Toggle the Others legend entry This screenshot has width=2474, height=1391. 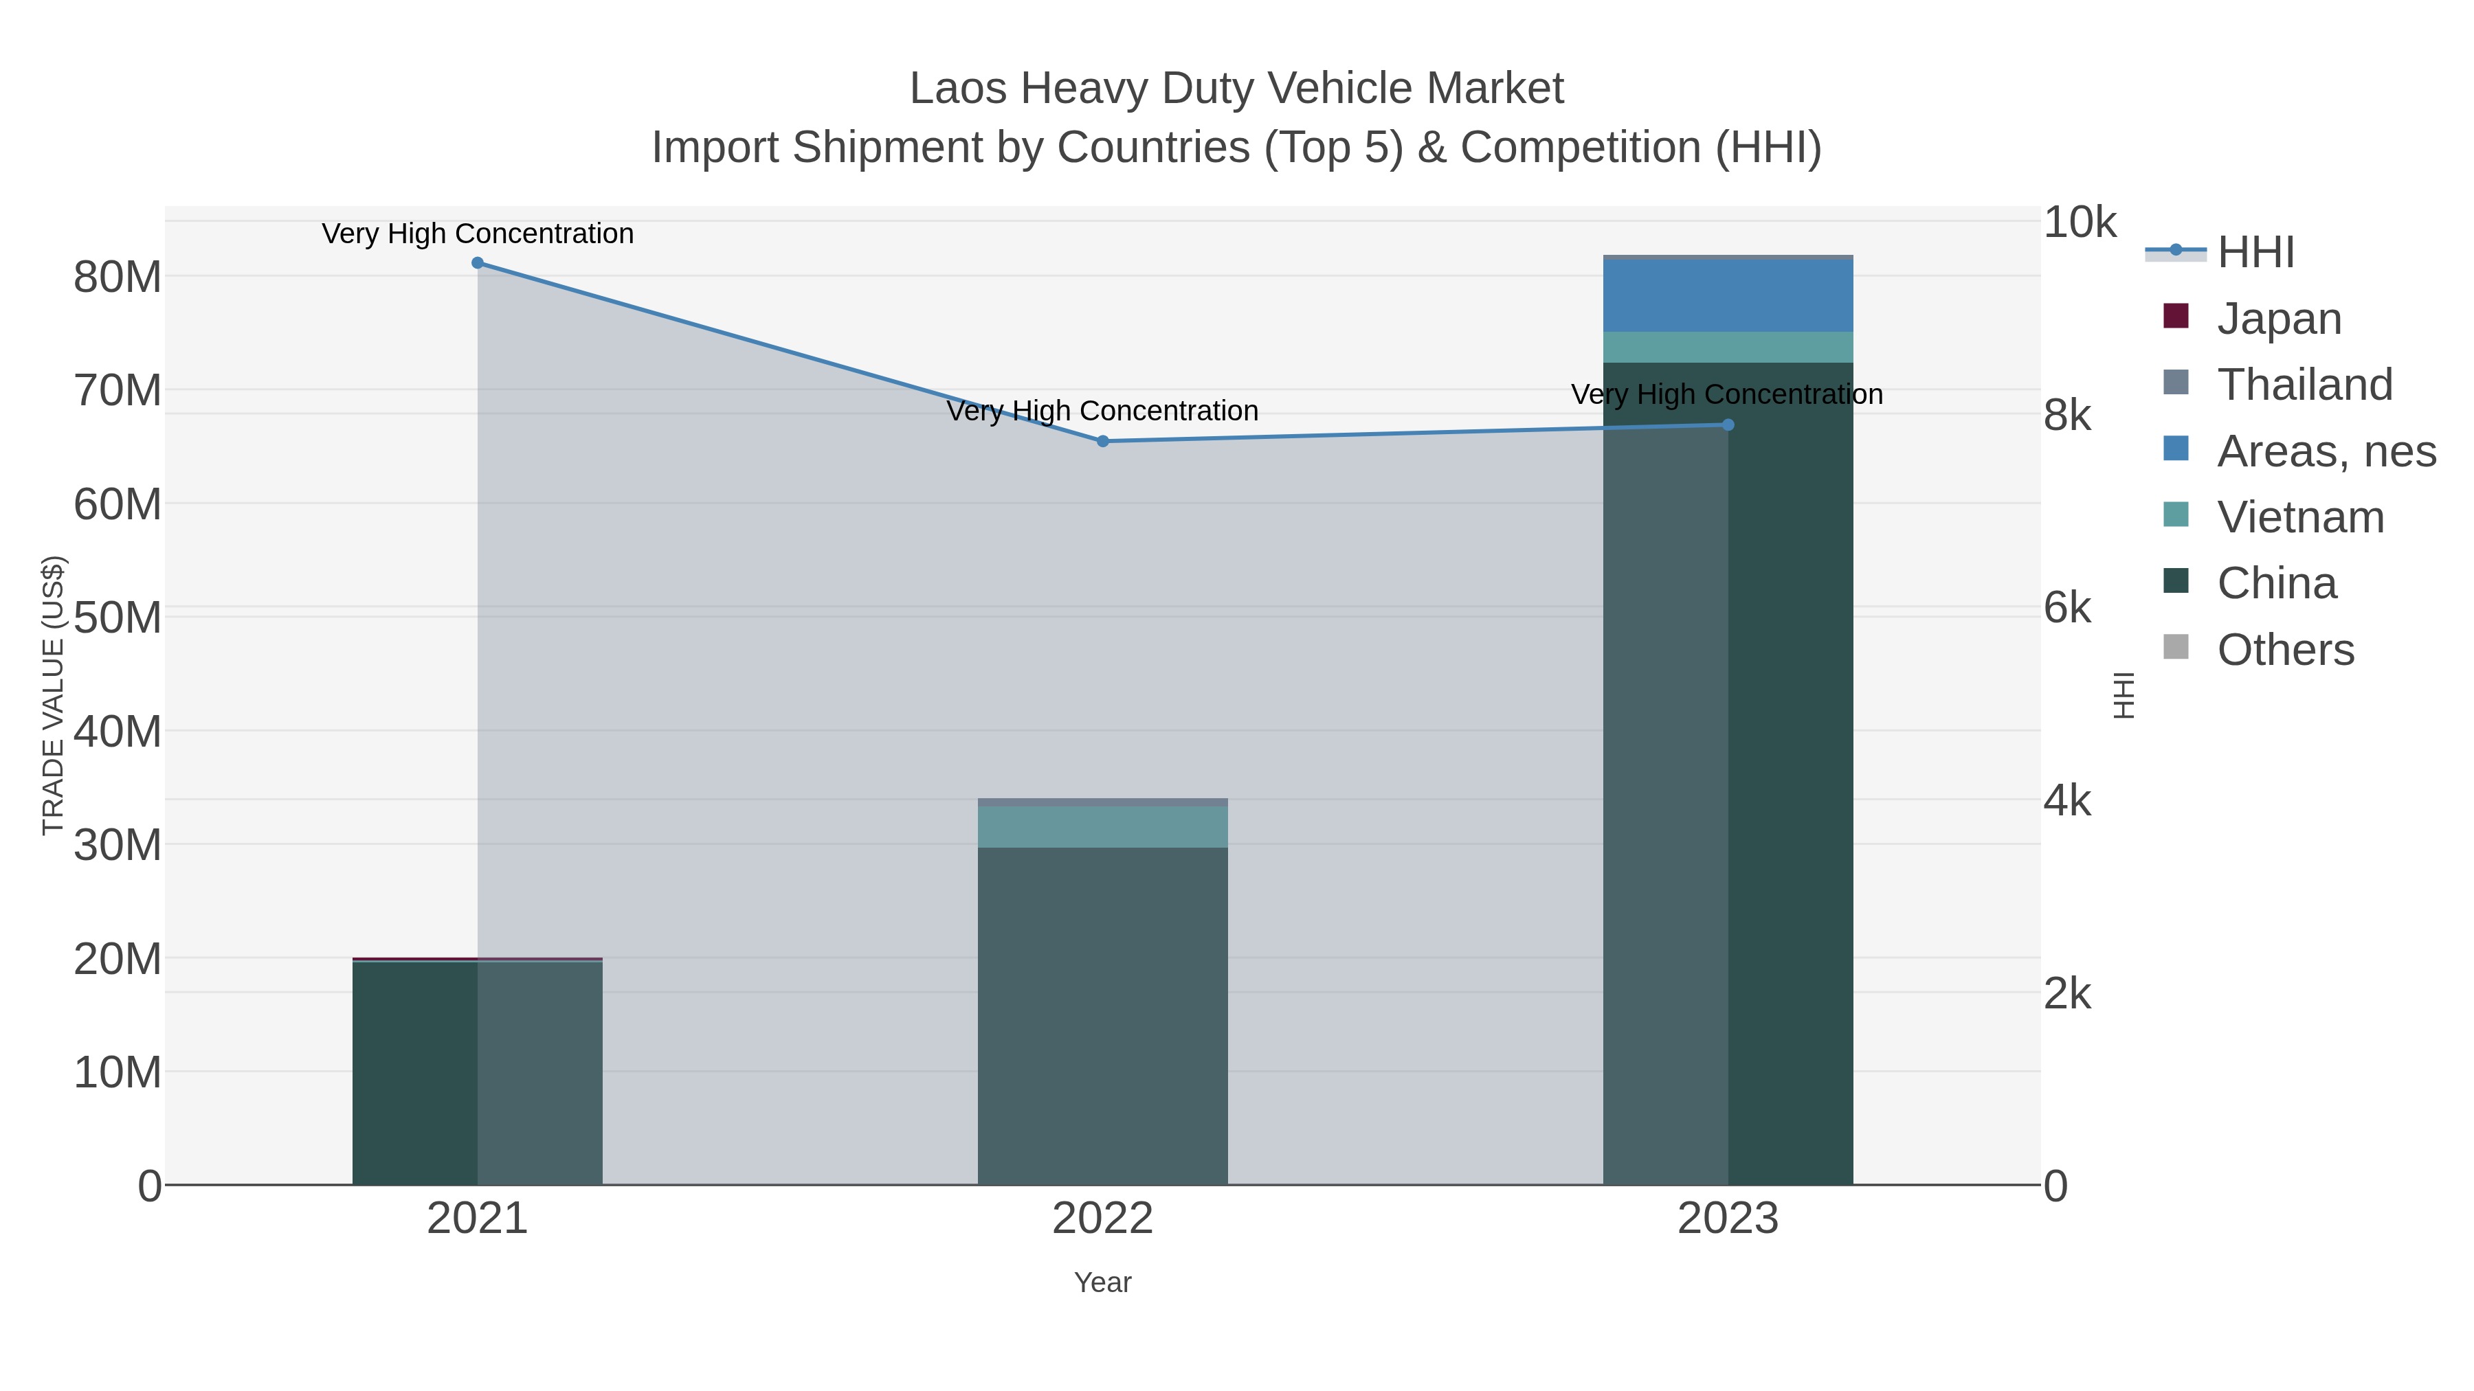click(x=2258, y=649)
